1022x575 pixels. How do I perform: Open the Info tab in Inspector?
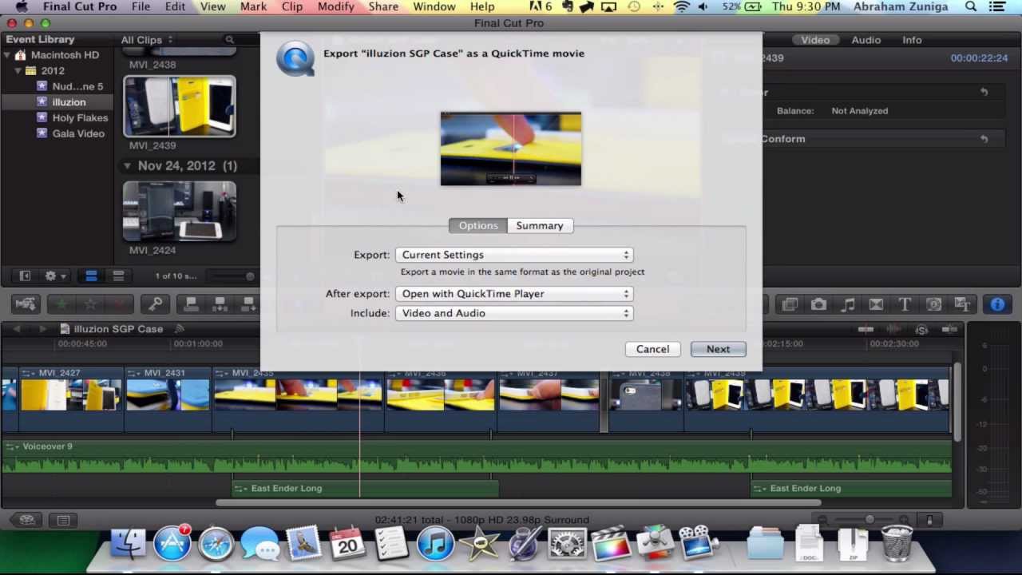click(x=912, y=40)
